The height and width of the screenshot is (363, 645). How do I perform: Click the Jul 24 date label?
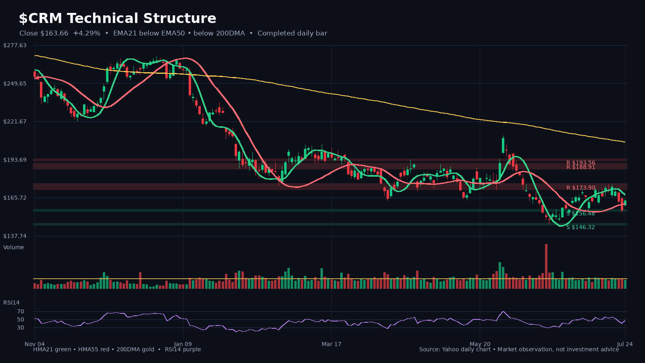(x=625, y=344)
